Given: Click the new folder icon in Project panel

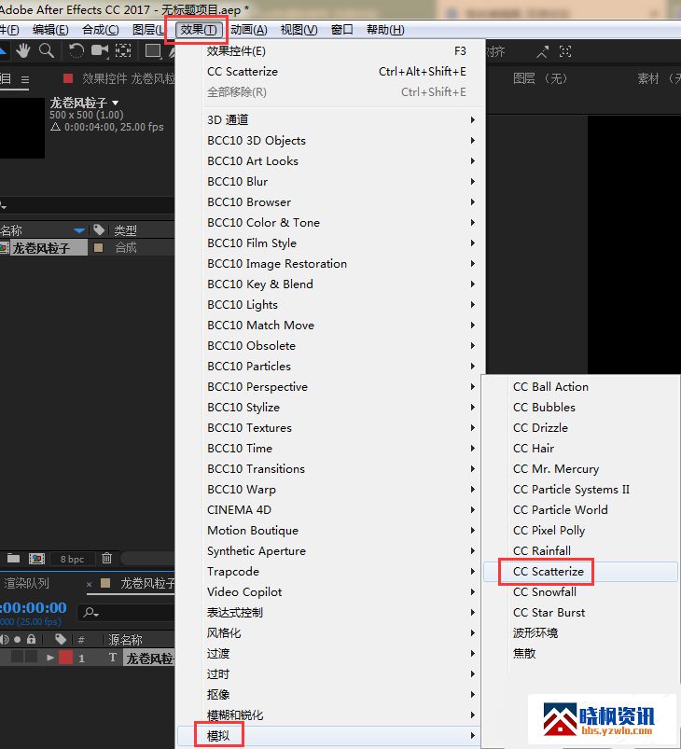Looking at the screenshot, I should [13, 558].
